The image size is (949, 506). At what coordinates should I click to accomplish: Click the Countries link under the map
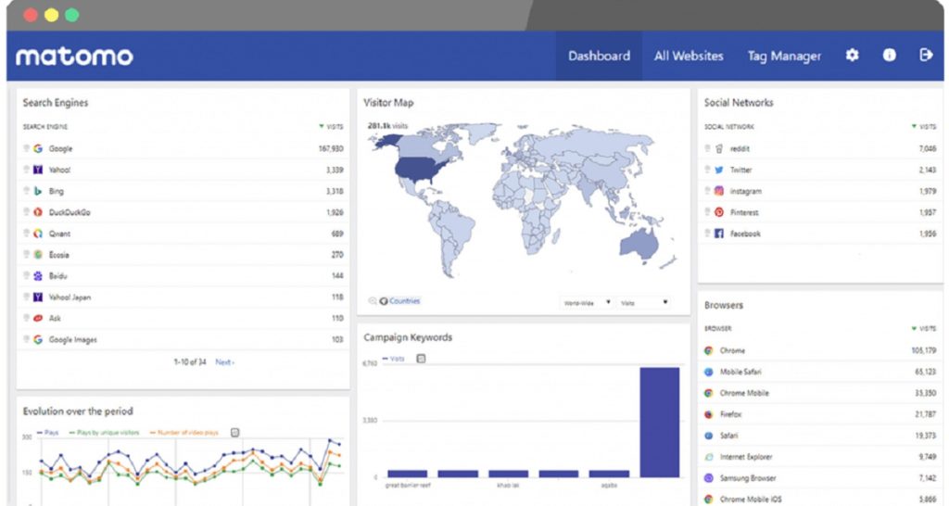pyautogui.click(x=404, y=301)
